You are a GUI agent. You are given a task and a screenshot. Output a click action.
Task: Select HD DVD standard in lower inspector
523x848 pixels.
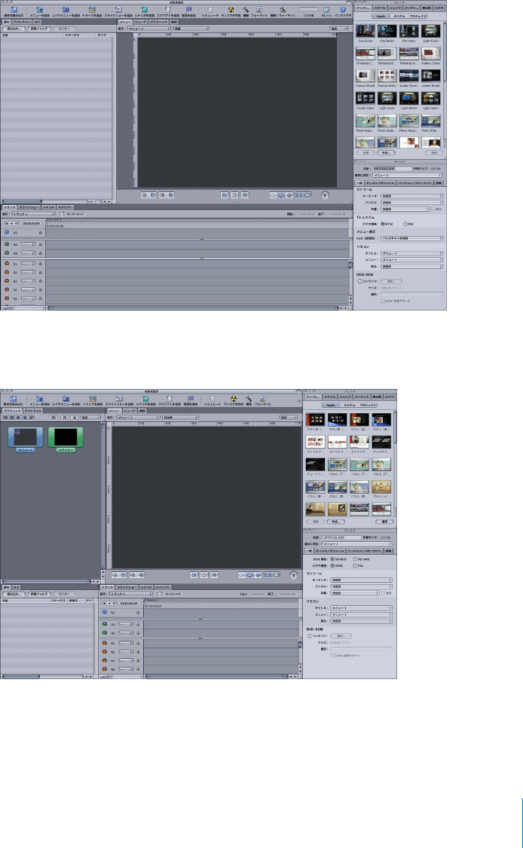coord(355,559)
